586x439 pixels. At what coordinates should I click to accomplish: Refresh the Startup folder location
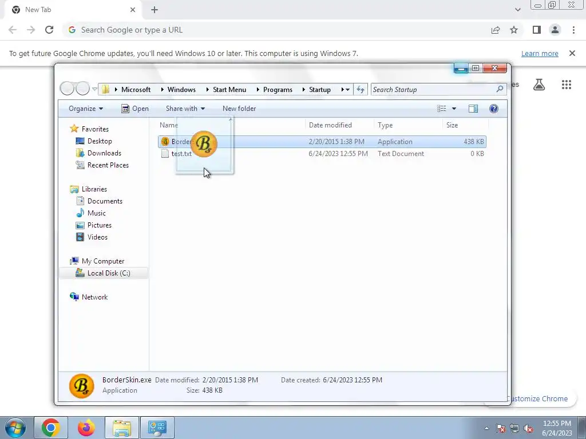pyautogui.click(x=361, y=90)
